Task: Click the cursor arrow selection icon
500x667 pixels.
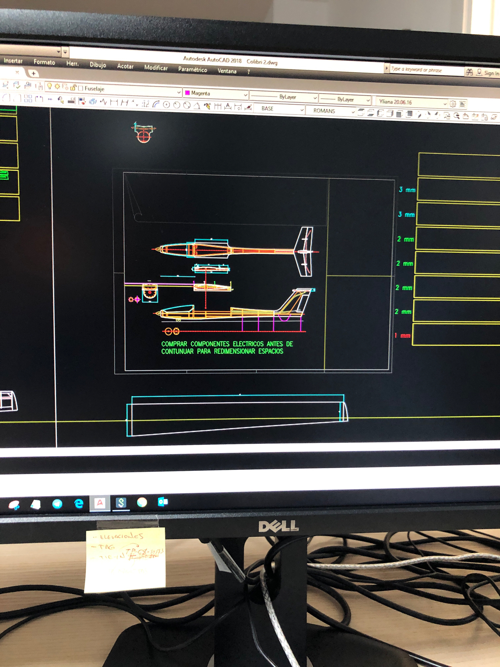Action: [61, 100]
